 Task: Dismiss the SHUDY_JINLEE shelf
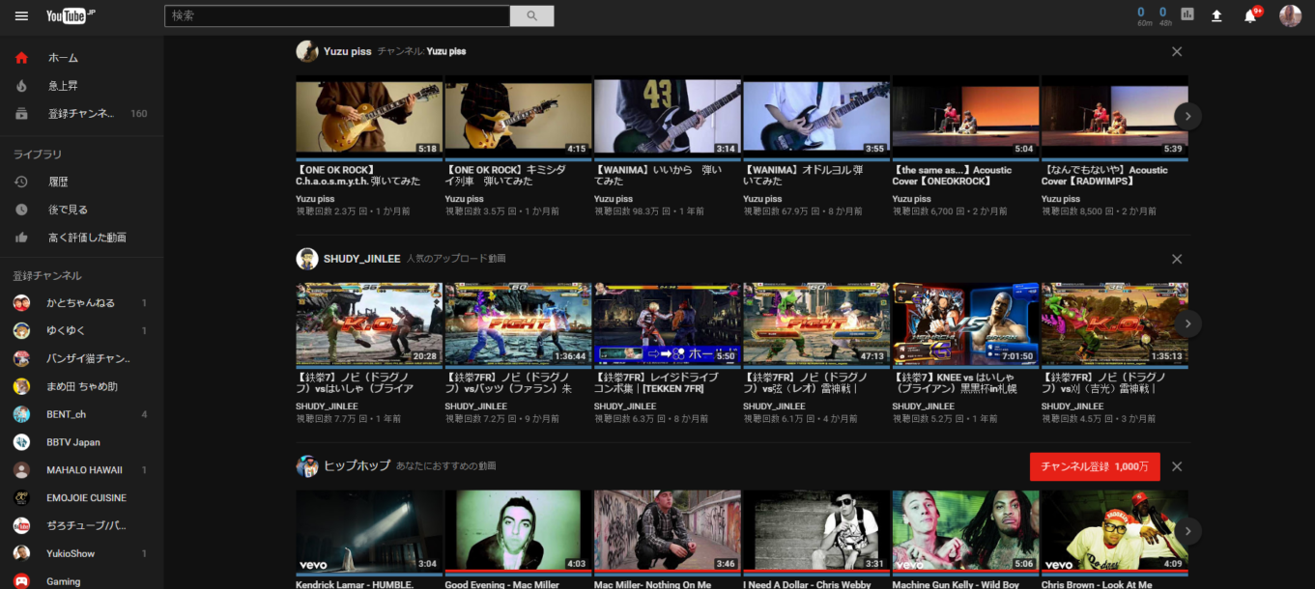pyautogui.click(x=1177, y=259)
